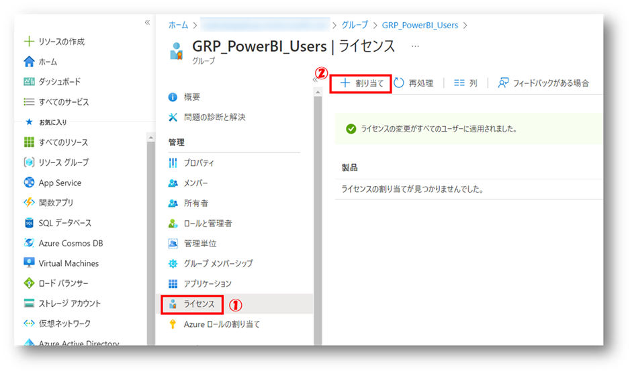
Task: Click the すべてのリソース green grid icon
Action: coord(29,142)
